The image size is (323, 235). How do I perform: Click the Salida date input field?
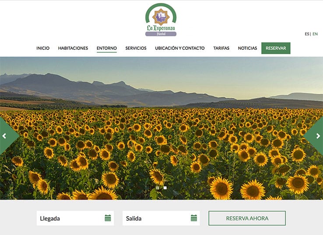coord(161,218)
